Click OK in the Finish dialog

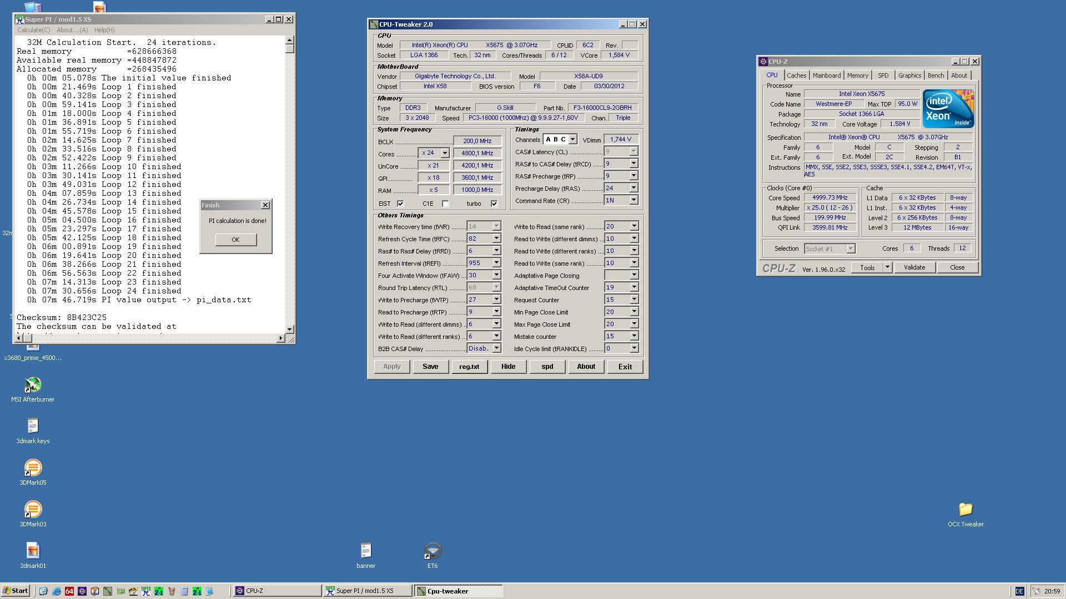235,240
